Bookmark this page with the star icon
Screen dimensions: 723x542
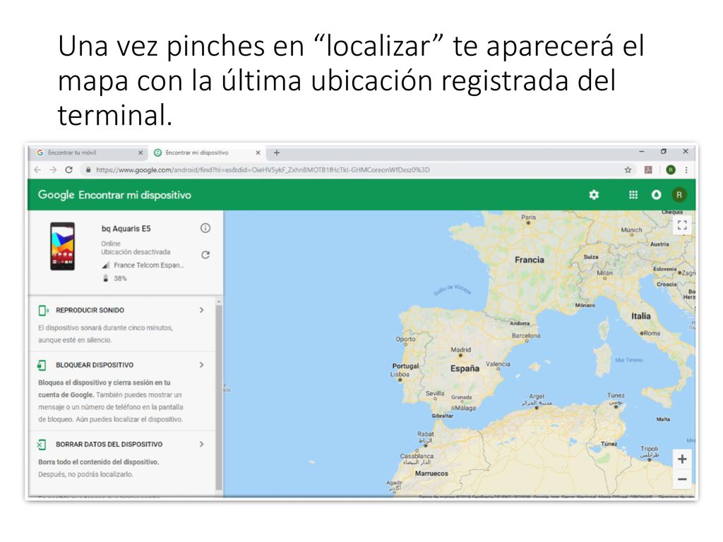628,170
